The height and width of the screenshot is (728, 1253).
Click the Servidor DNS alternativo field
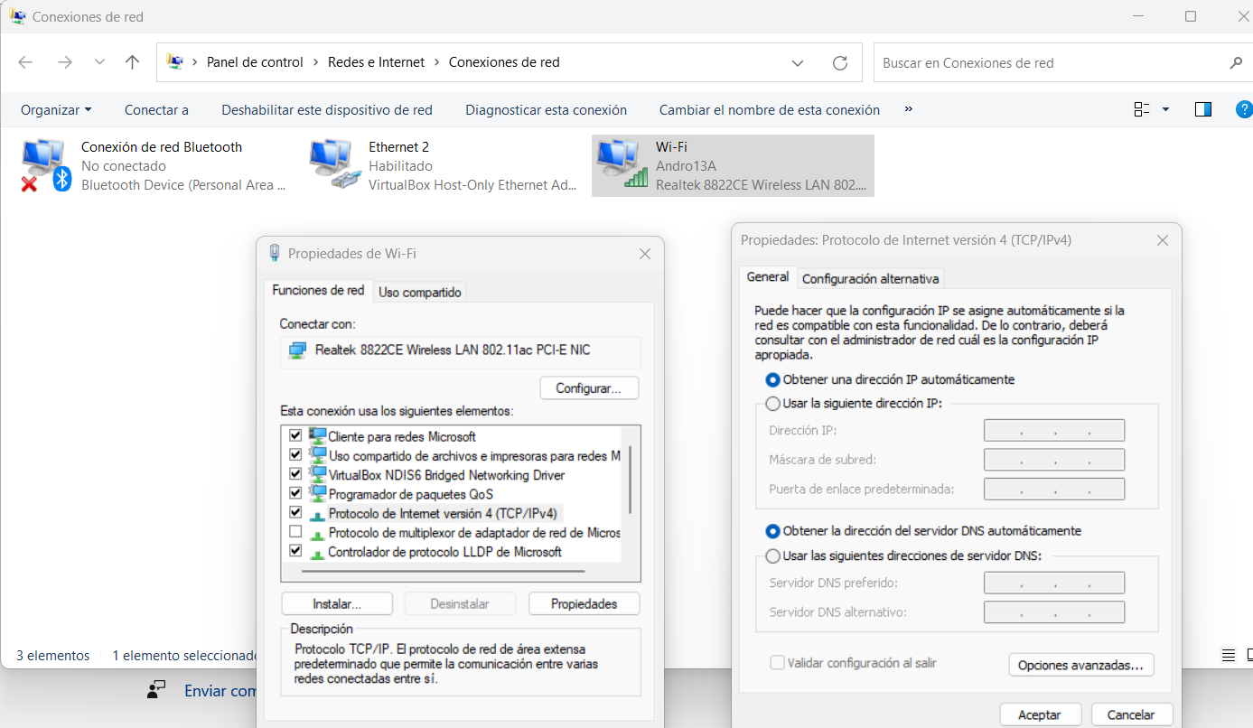[1054, 611]
